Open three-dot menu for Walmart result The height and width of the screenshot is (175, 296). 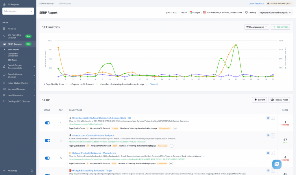click(x=273, y=153)
